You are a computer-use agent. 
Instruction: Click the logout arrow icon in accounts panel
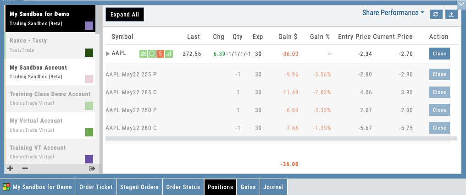click(92, 168)
